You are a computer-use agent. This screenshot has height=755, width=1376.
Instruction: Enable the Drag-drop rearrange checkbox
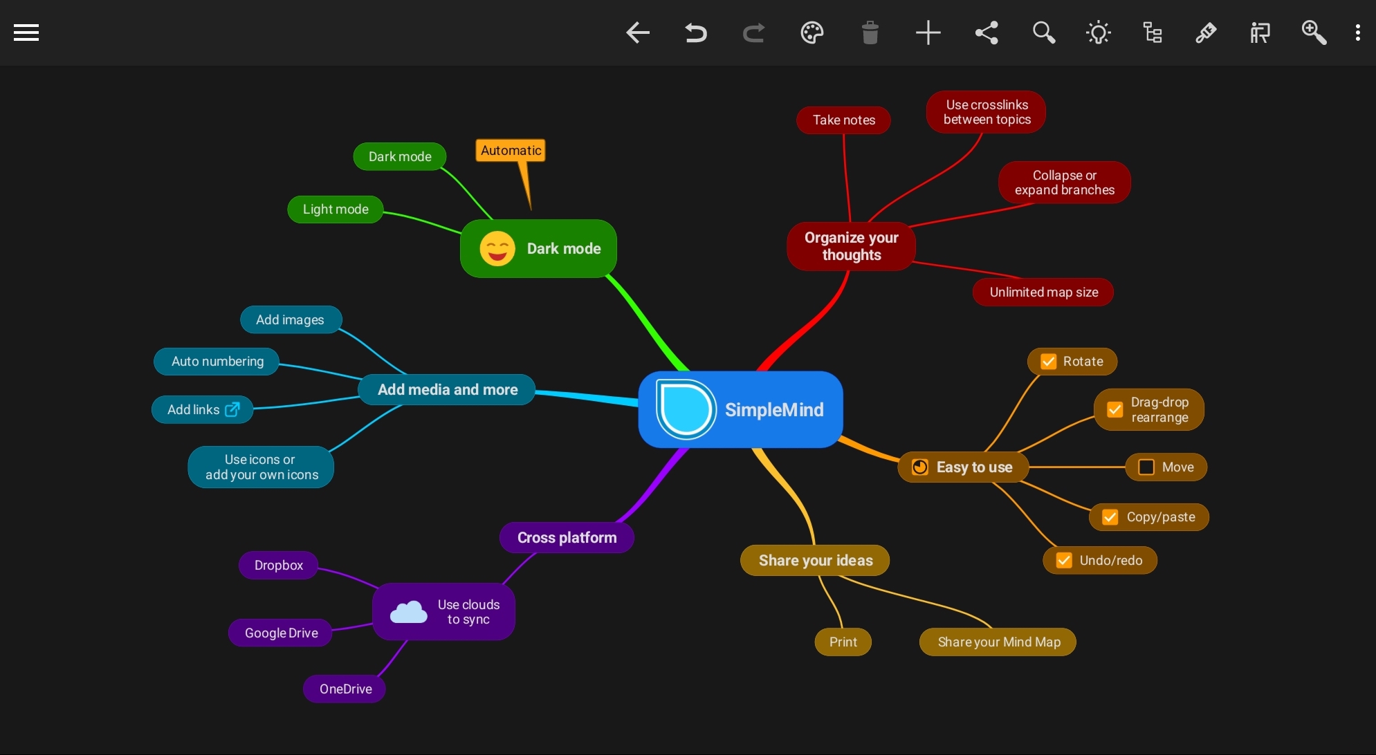tap(1114, 409)
